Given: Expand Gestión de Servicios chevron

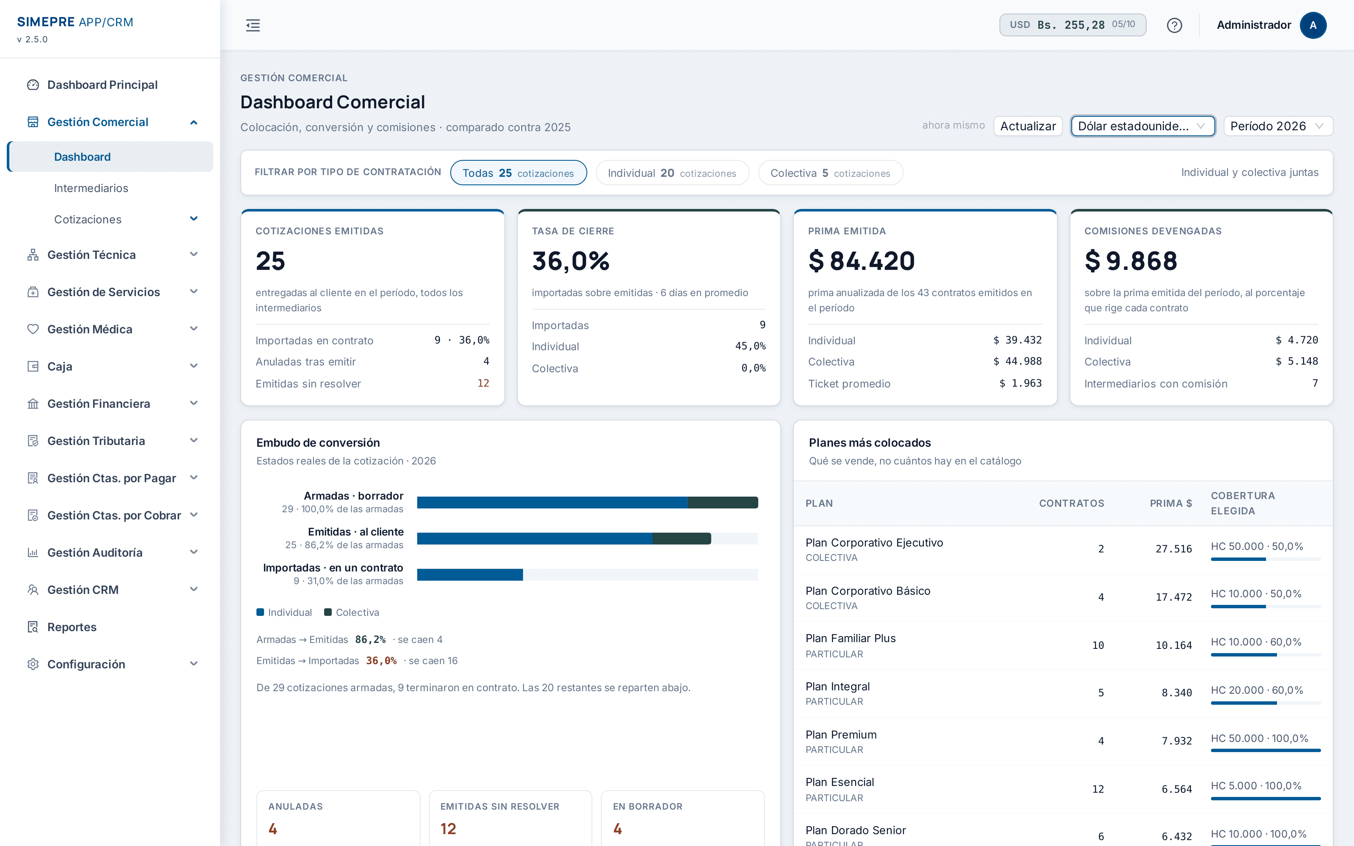Looking at the screenshot, I should (x=194, y=291).
